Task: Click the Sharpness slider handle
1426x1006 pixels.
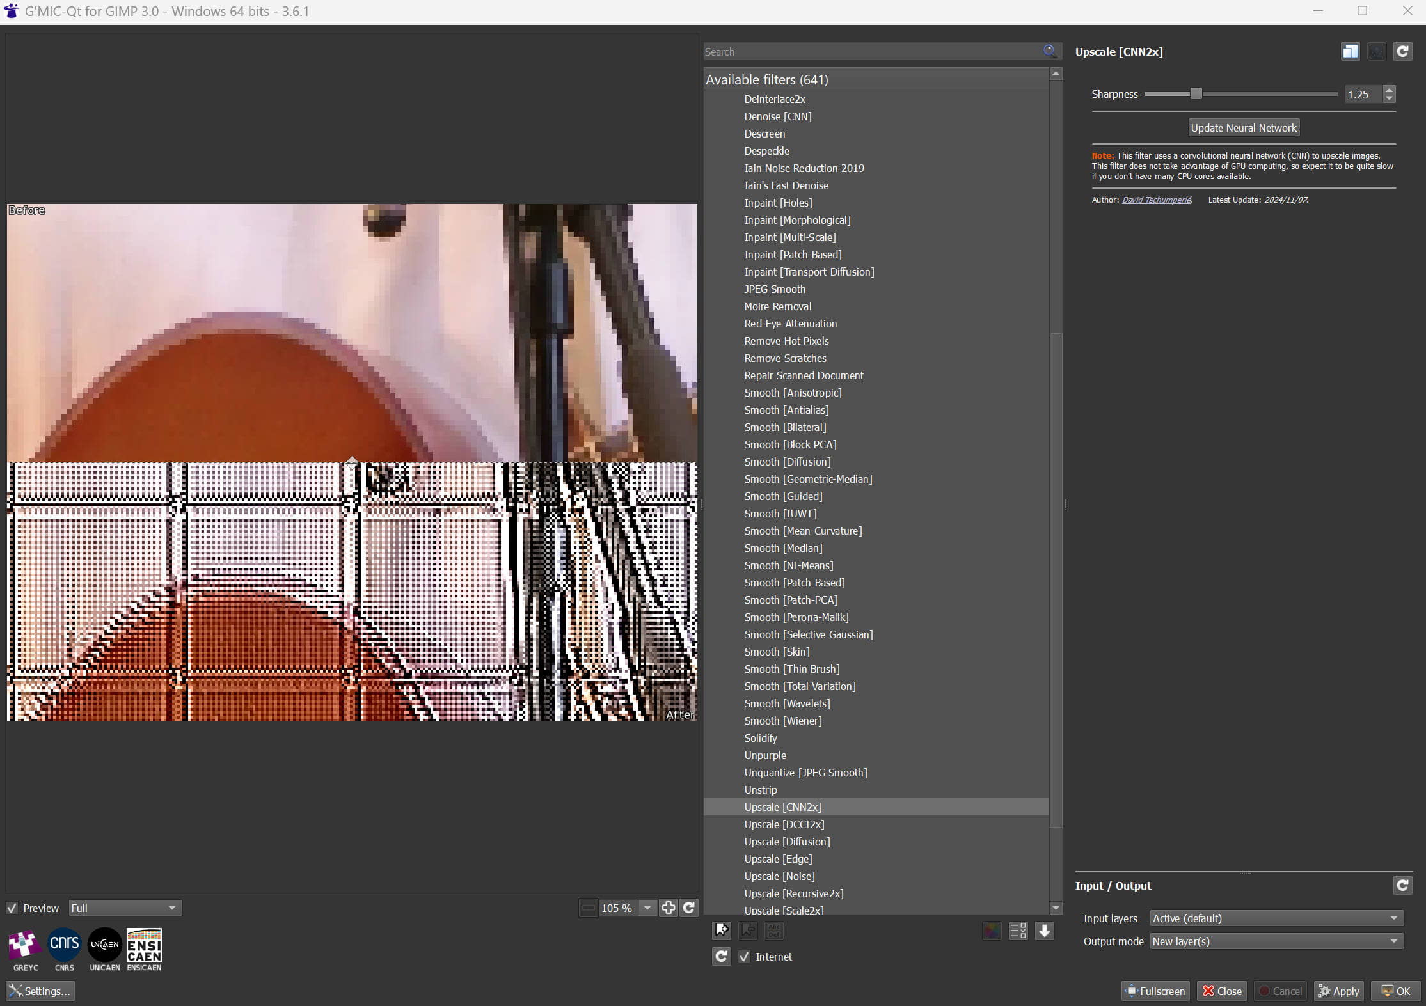Action: pyautogui.click(x=1196, y=94)
